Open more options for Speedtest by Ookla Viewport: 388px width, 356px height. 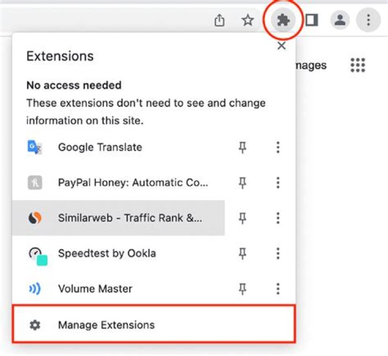pyautogui.click(x=278, y=253)
